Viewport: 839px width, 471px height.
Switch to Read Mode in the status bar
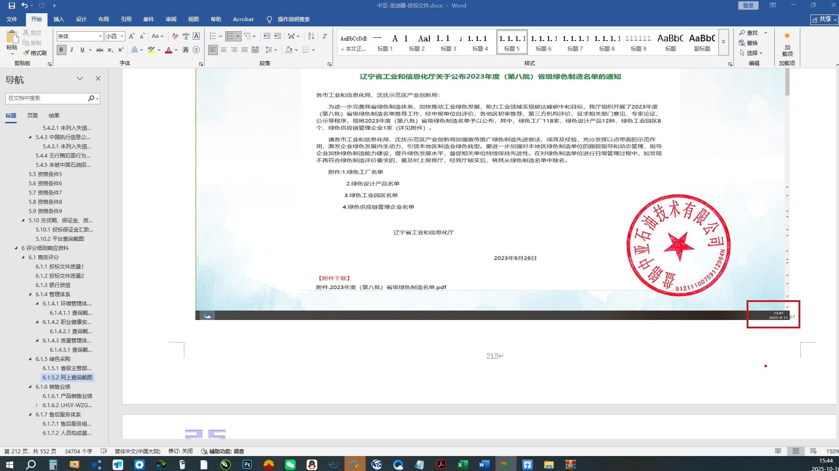coord(778,451)
